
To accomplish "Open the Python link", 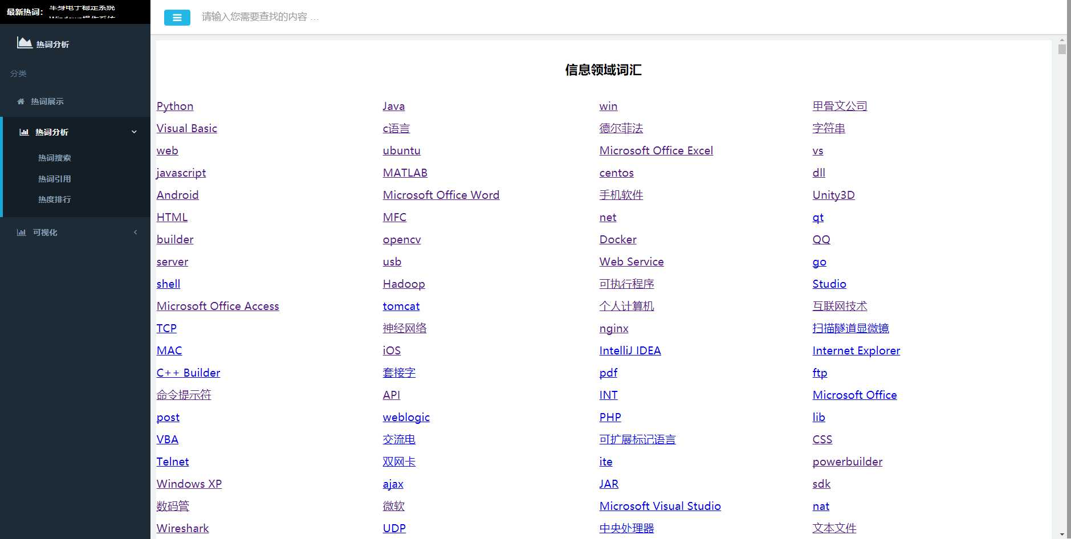I will [175, 106].
